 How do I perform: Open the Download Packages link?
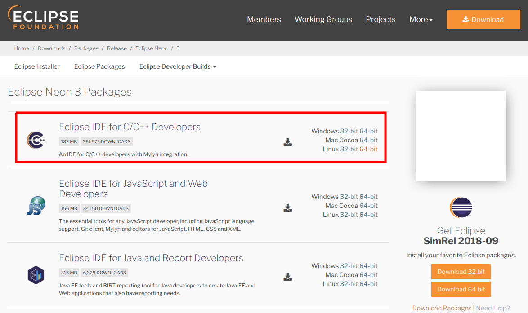[x=442, y=308]
